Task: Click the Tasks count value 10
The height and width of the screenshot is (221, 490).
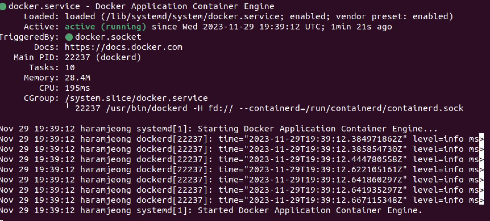Action: click(x=70, y=67)
